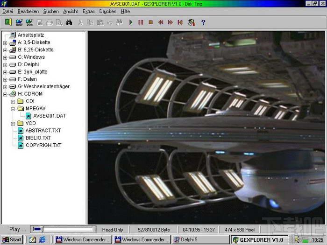The width and height of the screenshot is (327, 245).
Task: Open the Extras menu
Action: coord(88,11)
